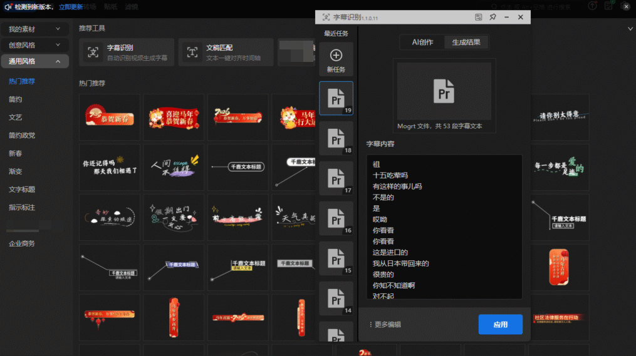Click the 文稿匹配 tool icon
Viewport: 636px width, 356px height.
[192, 53]
